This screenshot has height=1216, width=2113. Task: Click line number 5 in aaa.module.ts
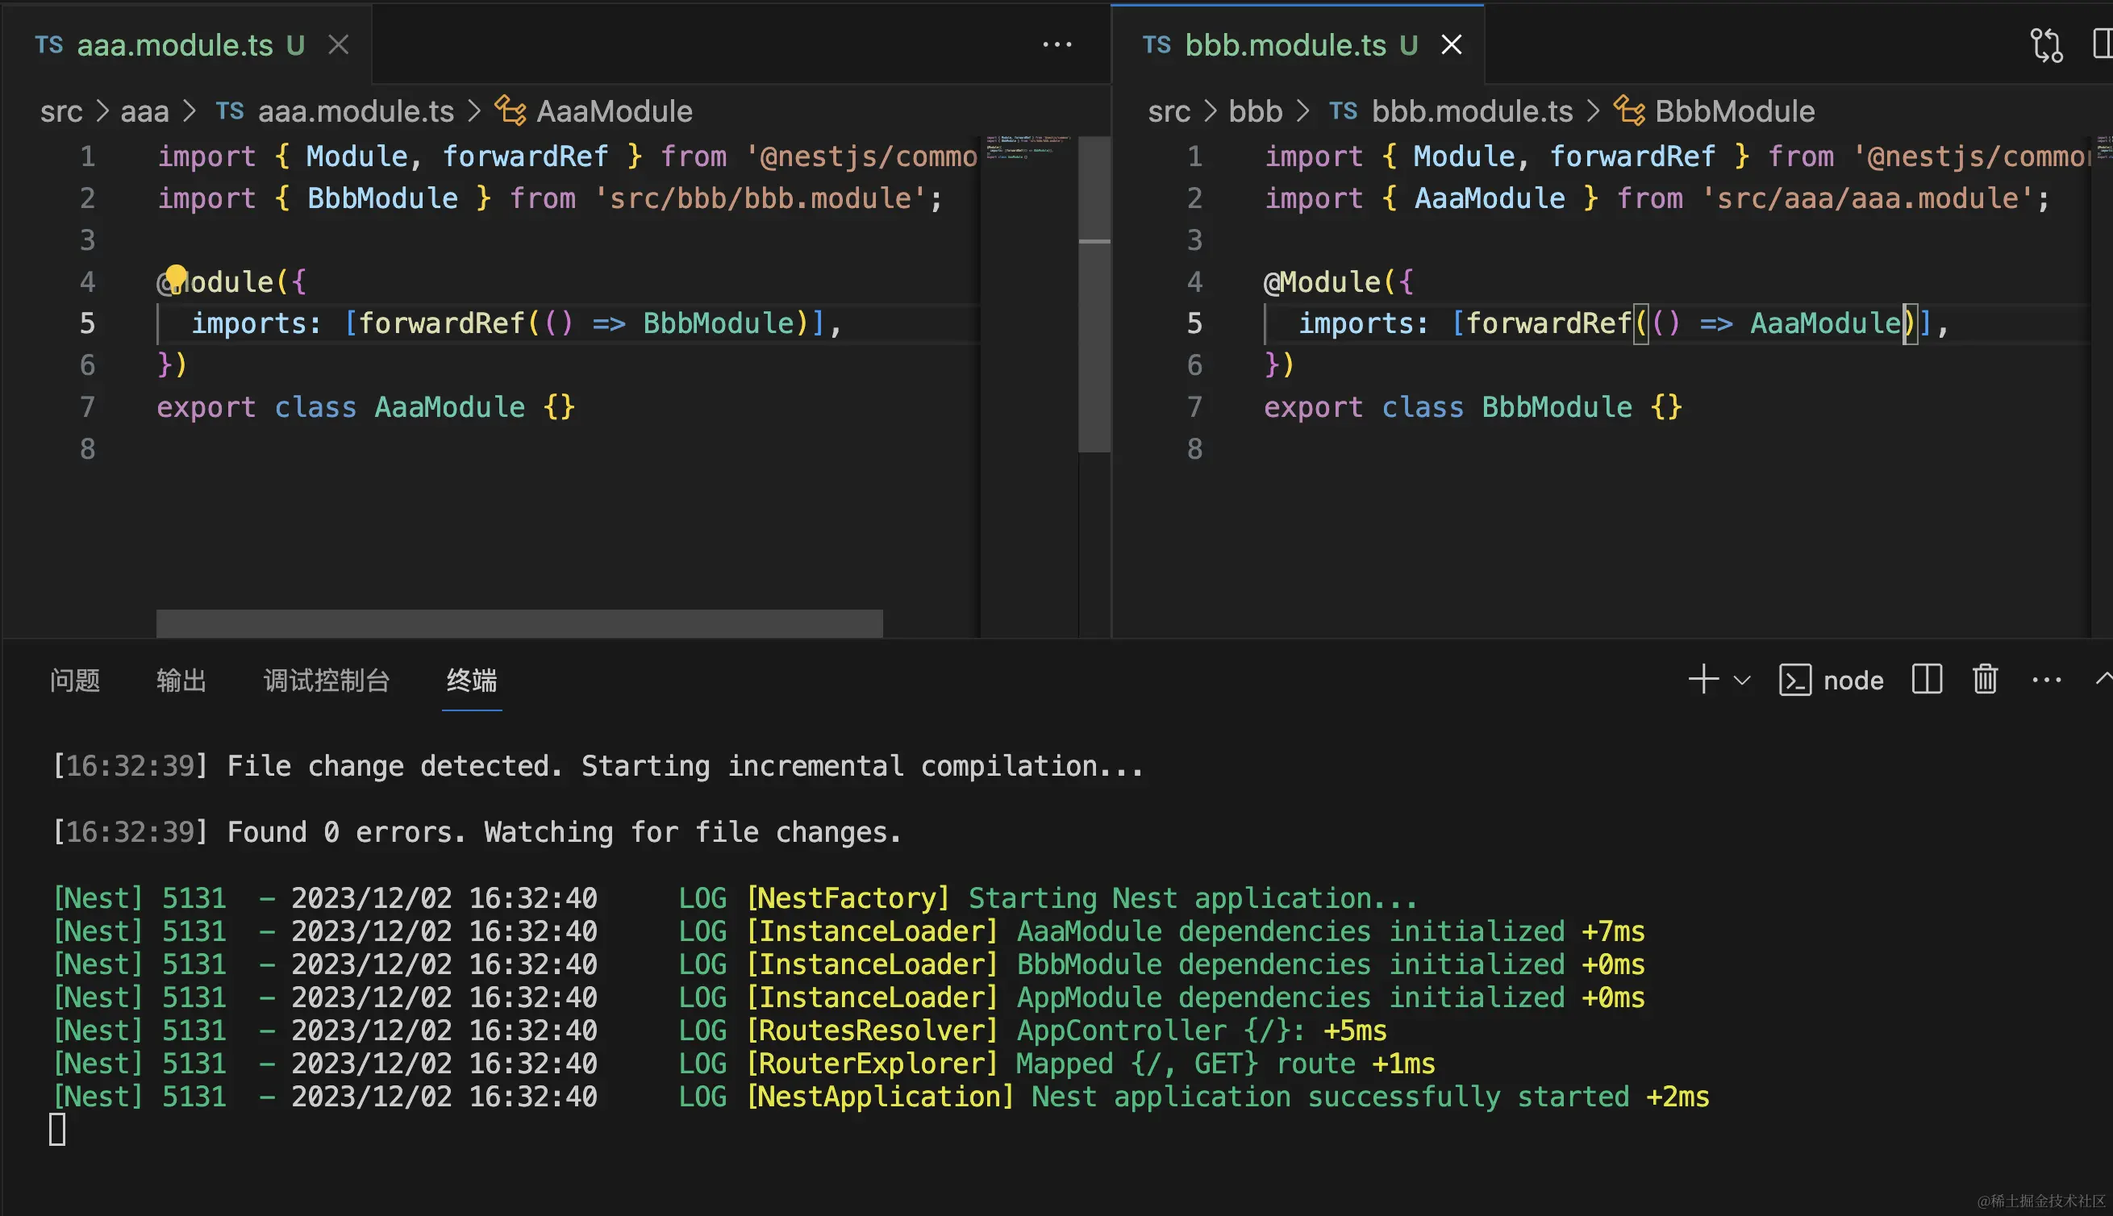click(87, 323)
